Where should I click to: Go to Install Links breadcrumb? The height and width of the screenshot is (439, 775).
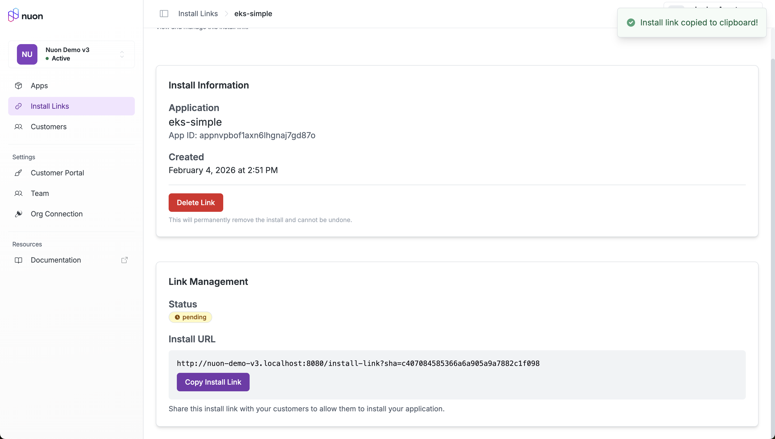tap(198, 14)
